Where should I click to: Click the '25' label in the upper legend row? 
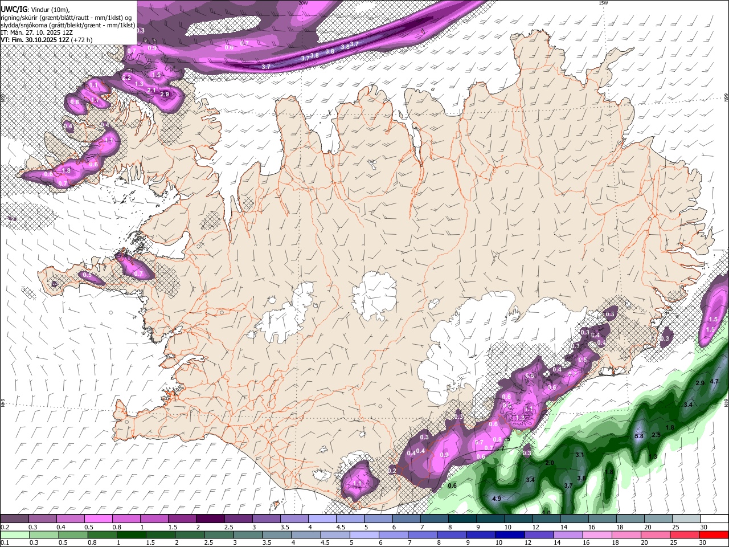[x=675, y=527]
